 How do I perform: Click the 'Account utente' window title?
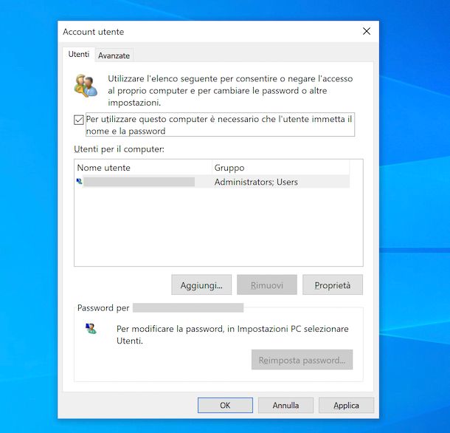[x=94, y=32]
